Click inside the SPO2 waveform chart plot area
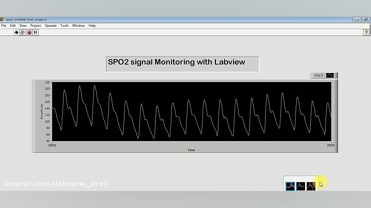Viewport: 371px width, 208px height. 192,111
